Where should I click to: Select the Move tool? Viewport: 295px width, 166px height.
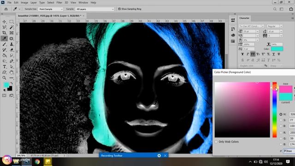4,22
